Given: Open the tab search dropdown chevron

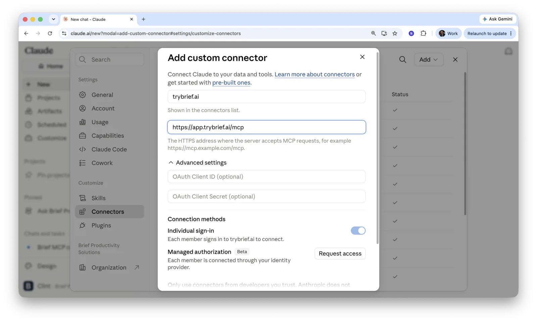Looking at the screenshot, I should [53, 19].
